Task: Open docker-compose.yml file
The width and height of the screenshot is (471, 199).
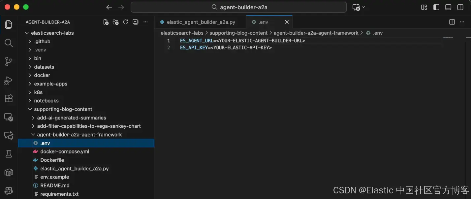Action: [x=86, y=151]
